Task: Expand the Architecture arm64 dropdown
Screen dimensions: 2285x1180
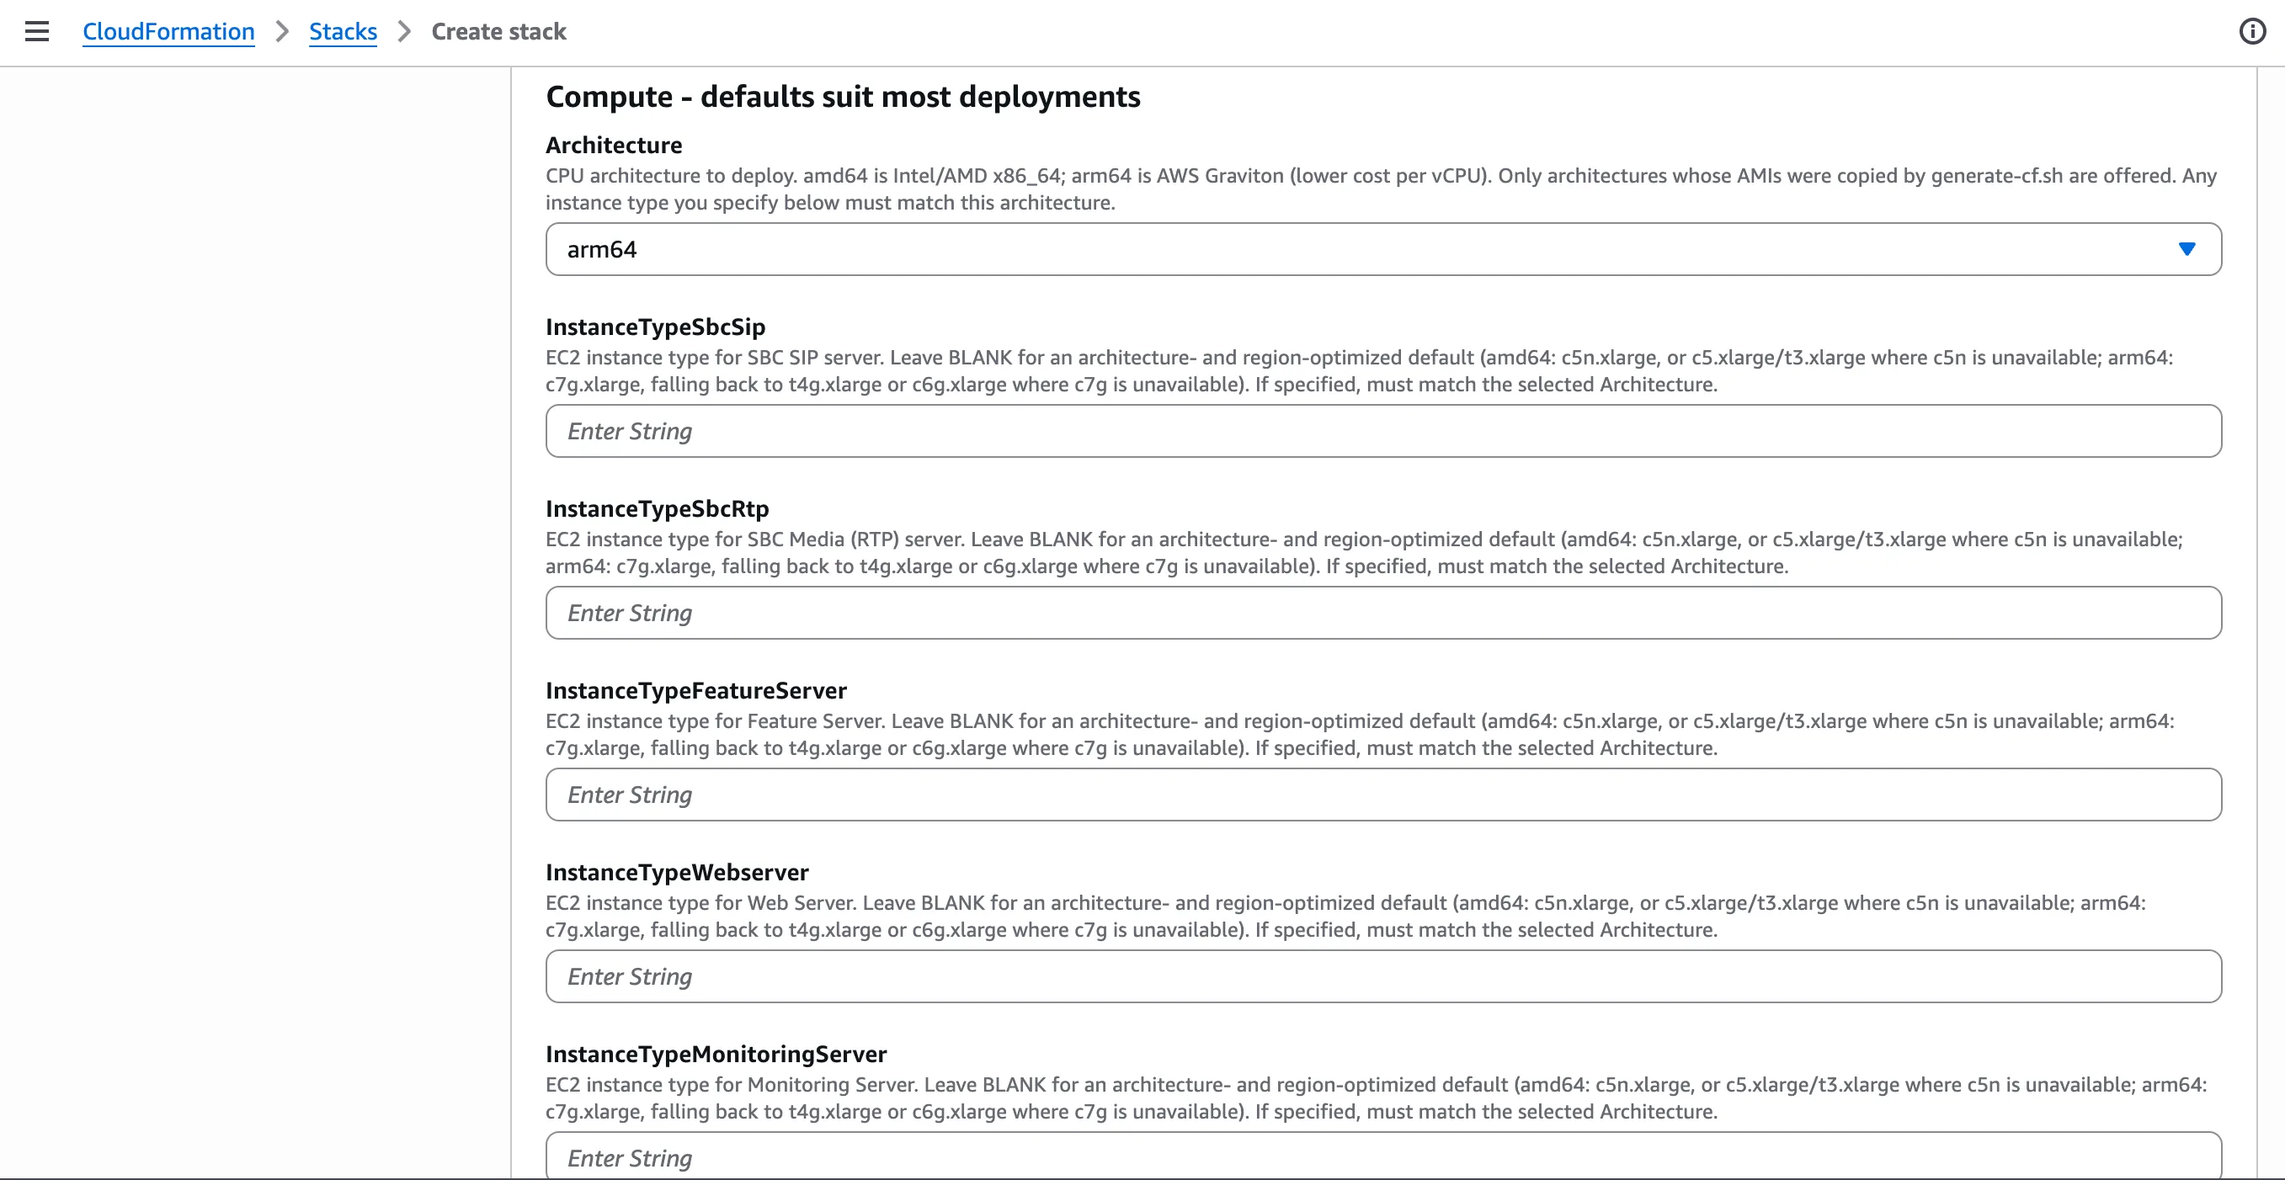Action: tap(1383, 249)
